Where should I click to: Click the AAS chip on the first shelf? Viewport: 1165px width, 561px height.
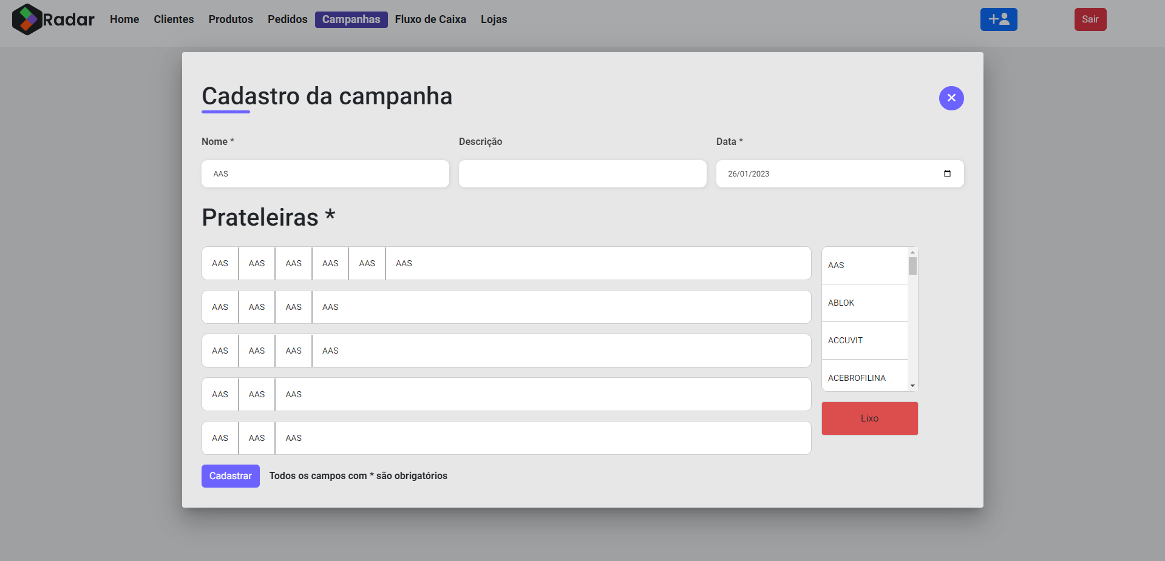point(220,263)
